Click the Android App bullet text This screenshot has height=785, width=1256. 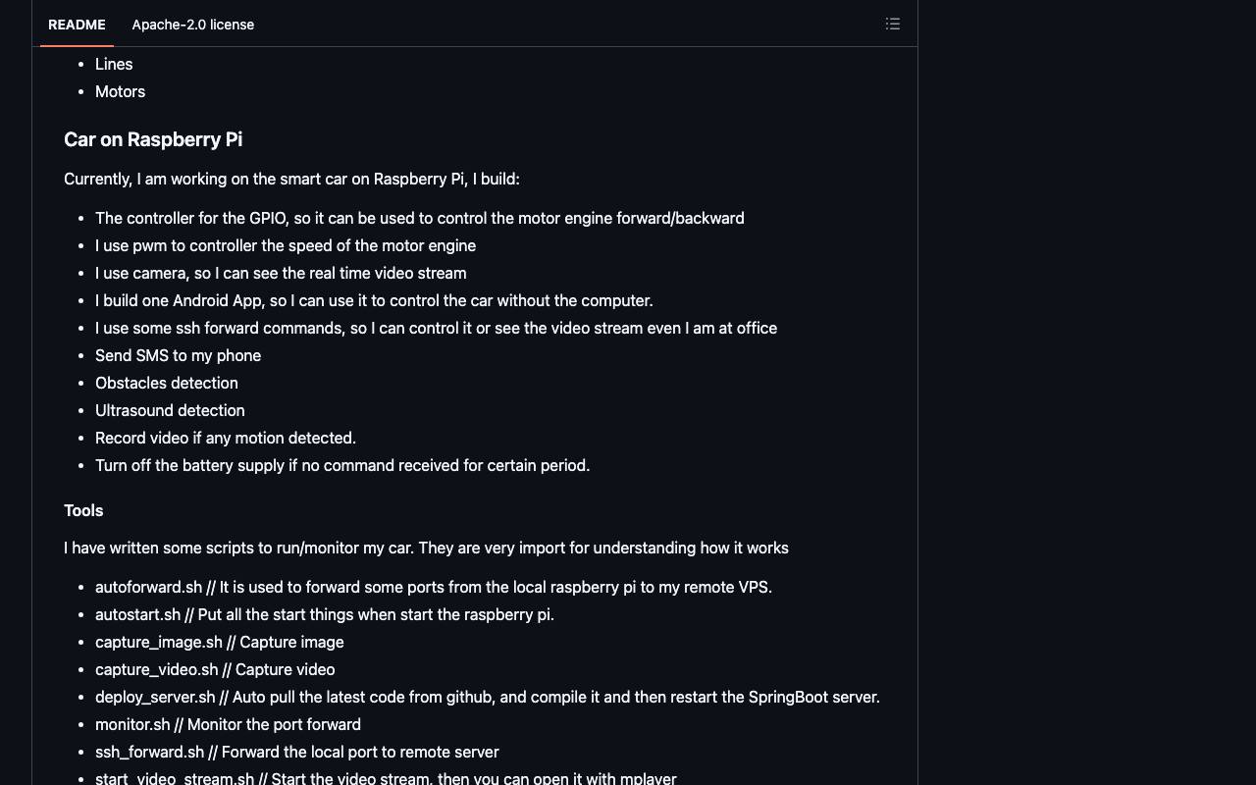pyautogui.click(x=374, y=300)
